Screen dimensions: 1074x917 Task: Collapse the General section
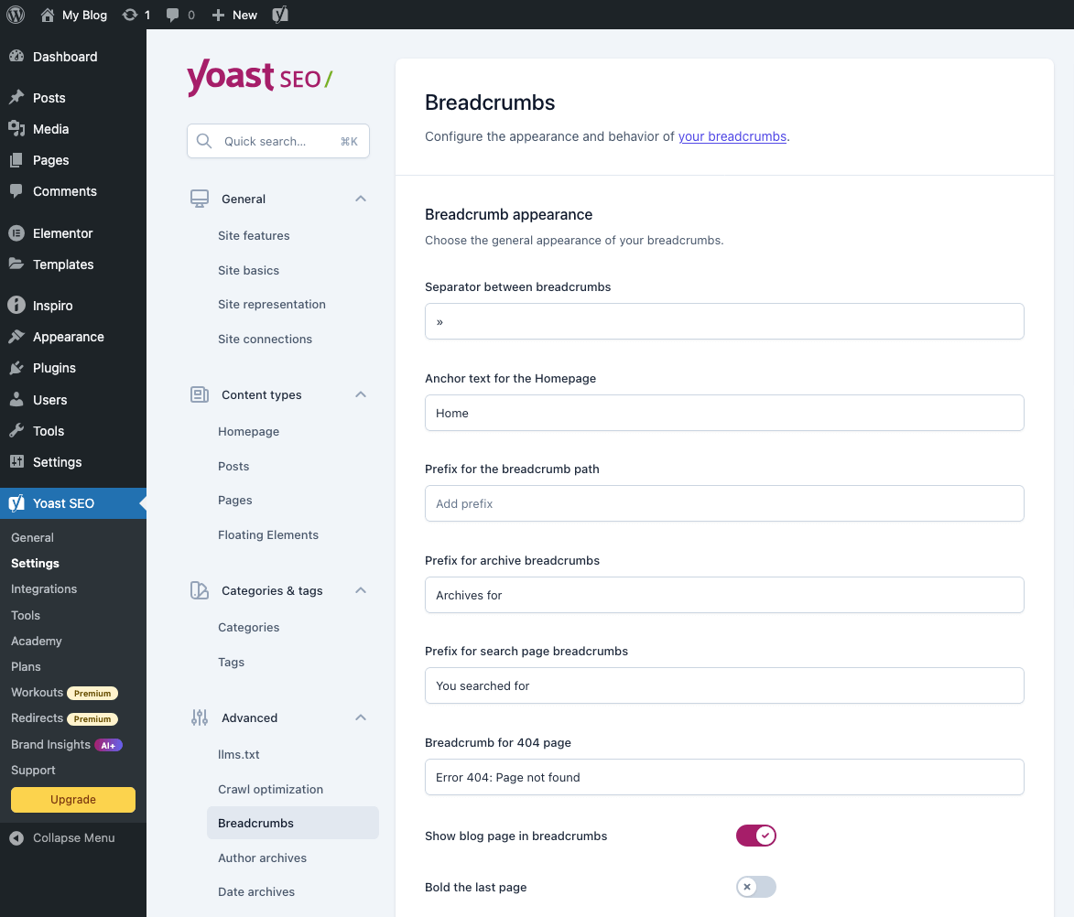pyautogui.click(x=360, y=199)
